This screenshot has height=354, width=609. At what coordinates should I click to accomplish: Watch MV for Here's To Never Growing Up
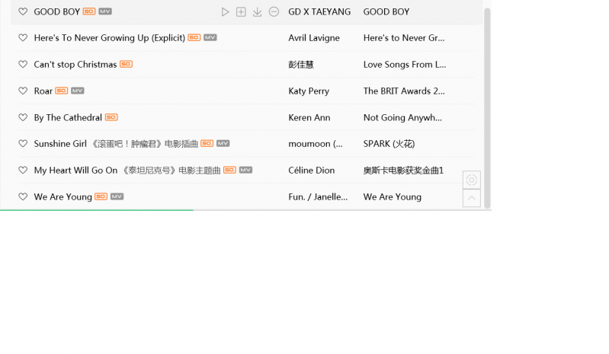click(x=210, y=37)
